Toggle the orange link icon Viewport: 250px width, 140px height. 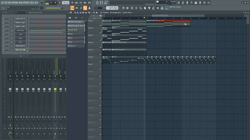coord(85,8)
